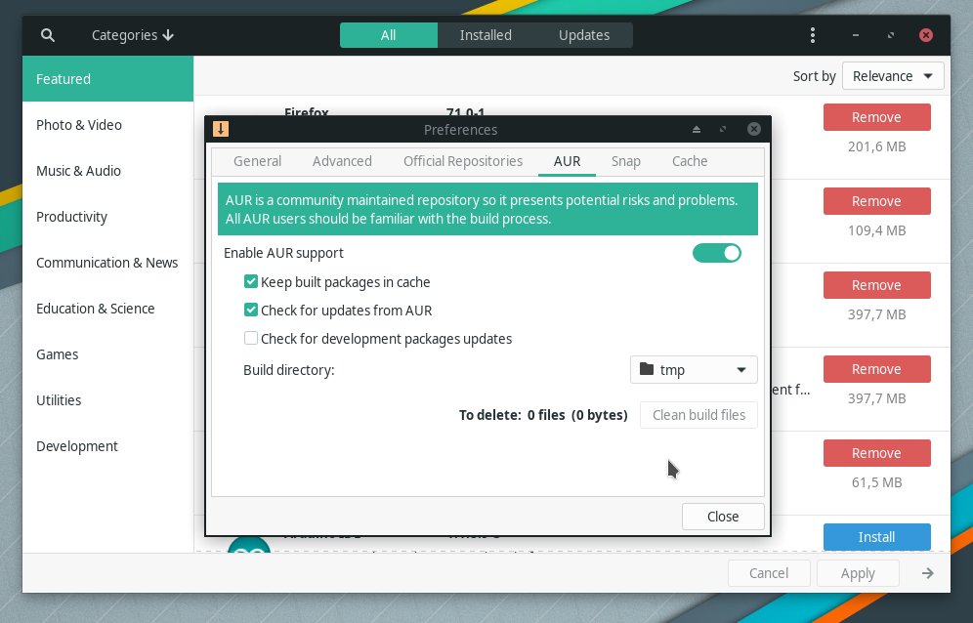The height and width of the screenshot is (623, 973).
Task: Switch to the Official Repositories tab
Action: click(463, 161)
